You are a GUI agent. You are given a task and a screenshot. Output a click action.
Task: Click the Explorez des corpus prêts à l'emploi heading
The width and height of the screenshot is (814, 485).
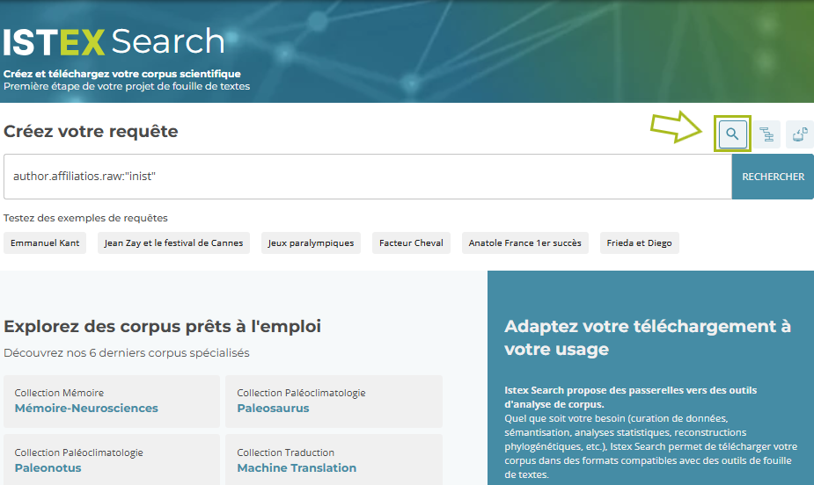pyautogui.click(x=162, y=327)
